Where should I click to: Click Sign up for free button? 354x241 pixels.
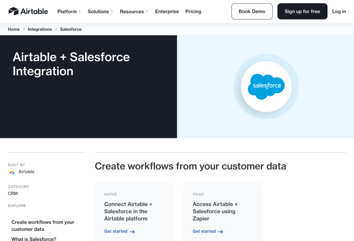[x=302, y=11]
